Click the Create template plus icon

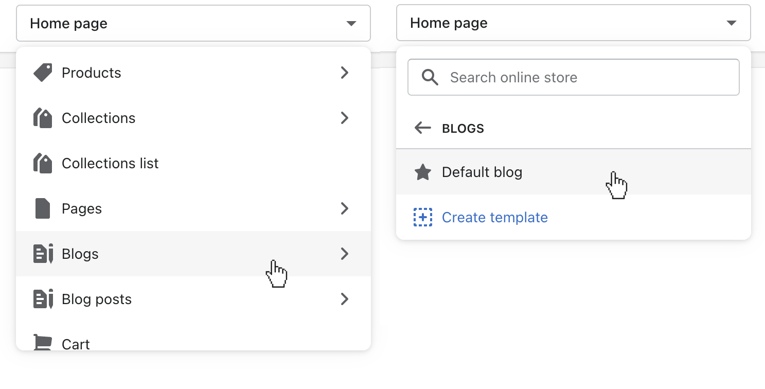pyautogui.click(x=423, y=218)
